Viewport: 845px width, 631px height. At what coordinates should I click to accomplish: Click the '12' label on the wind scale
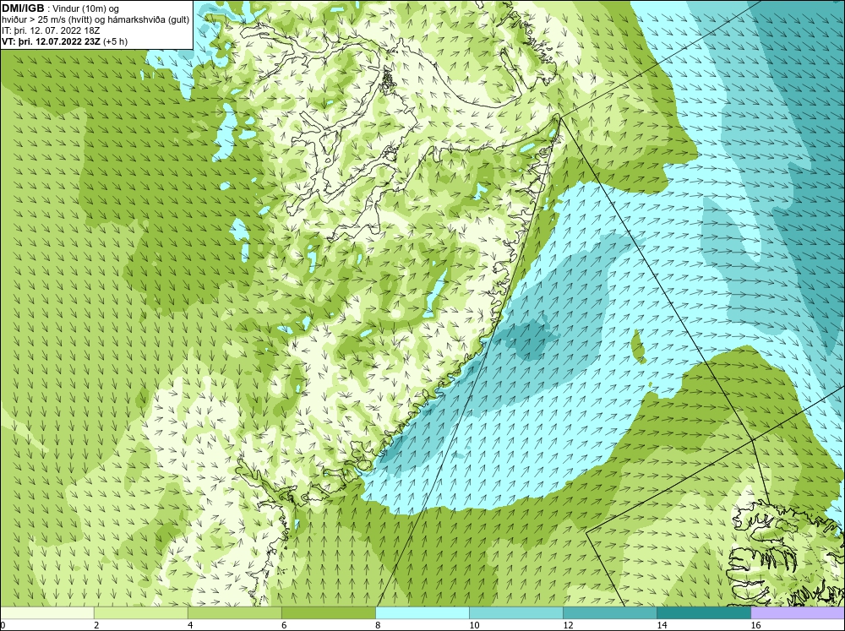568,625
